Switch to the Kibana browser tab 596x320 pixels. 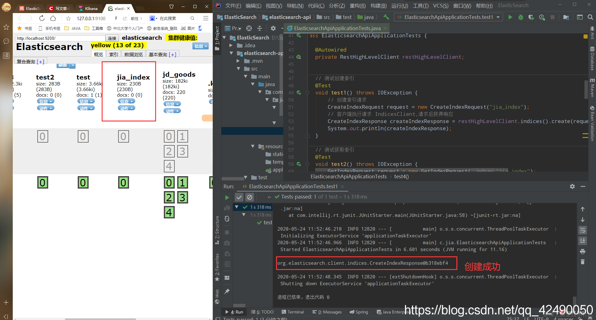point(89,8)
